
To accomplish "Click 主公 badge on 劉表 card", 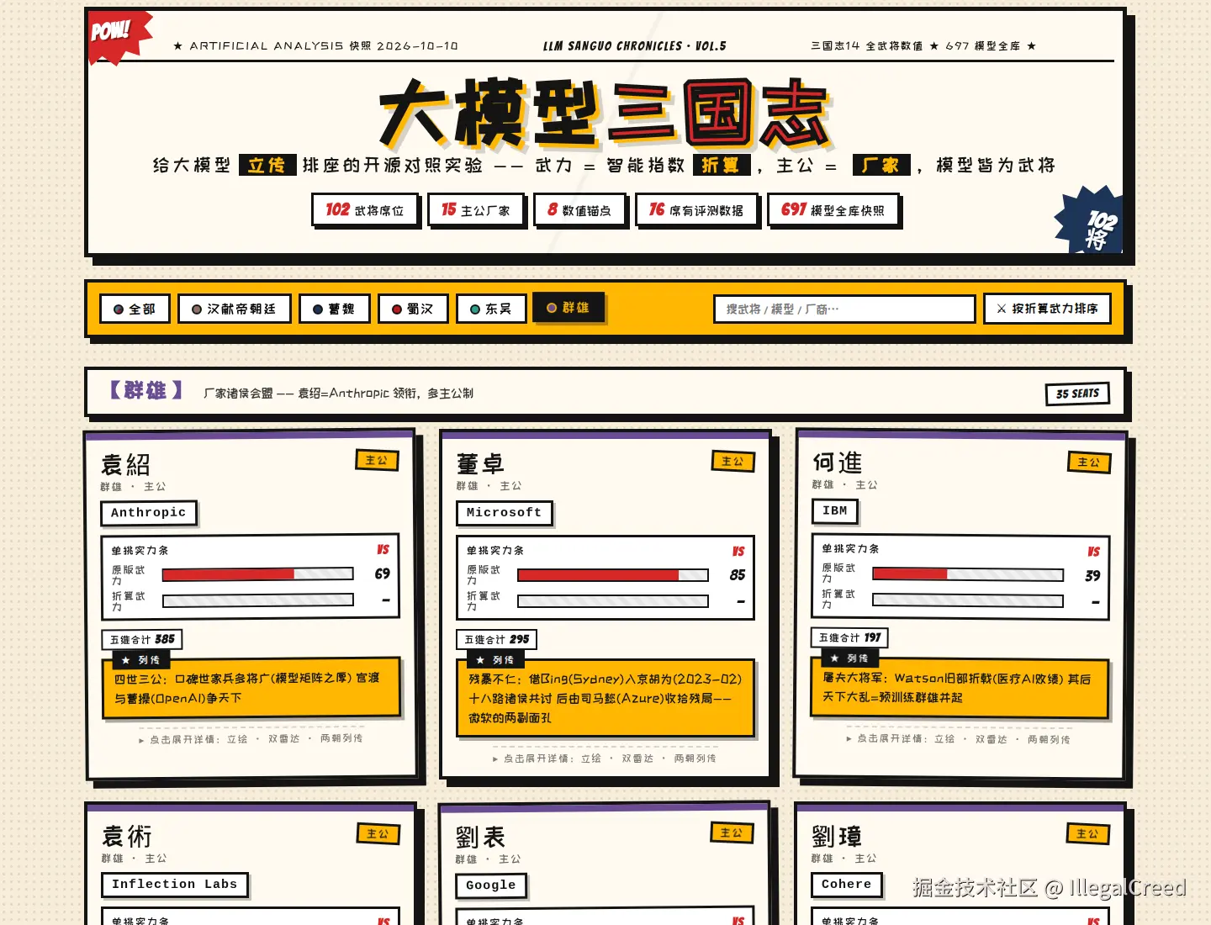I will click(732, 833).
